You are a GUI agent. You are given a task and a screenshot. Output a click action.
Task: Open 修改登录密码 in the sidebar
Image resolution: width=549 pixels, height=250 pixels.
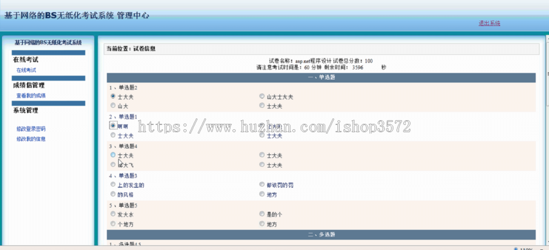(31, 129)
